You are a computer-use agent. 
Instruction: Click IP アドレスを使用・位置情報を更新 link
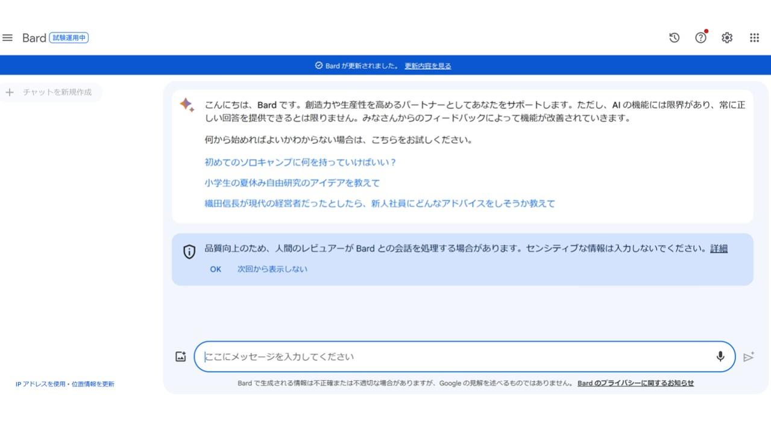65,384
